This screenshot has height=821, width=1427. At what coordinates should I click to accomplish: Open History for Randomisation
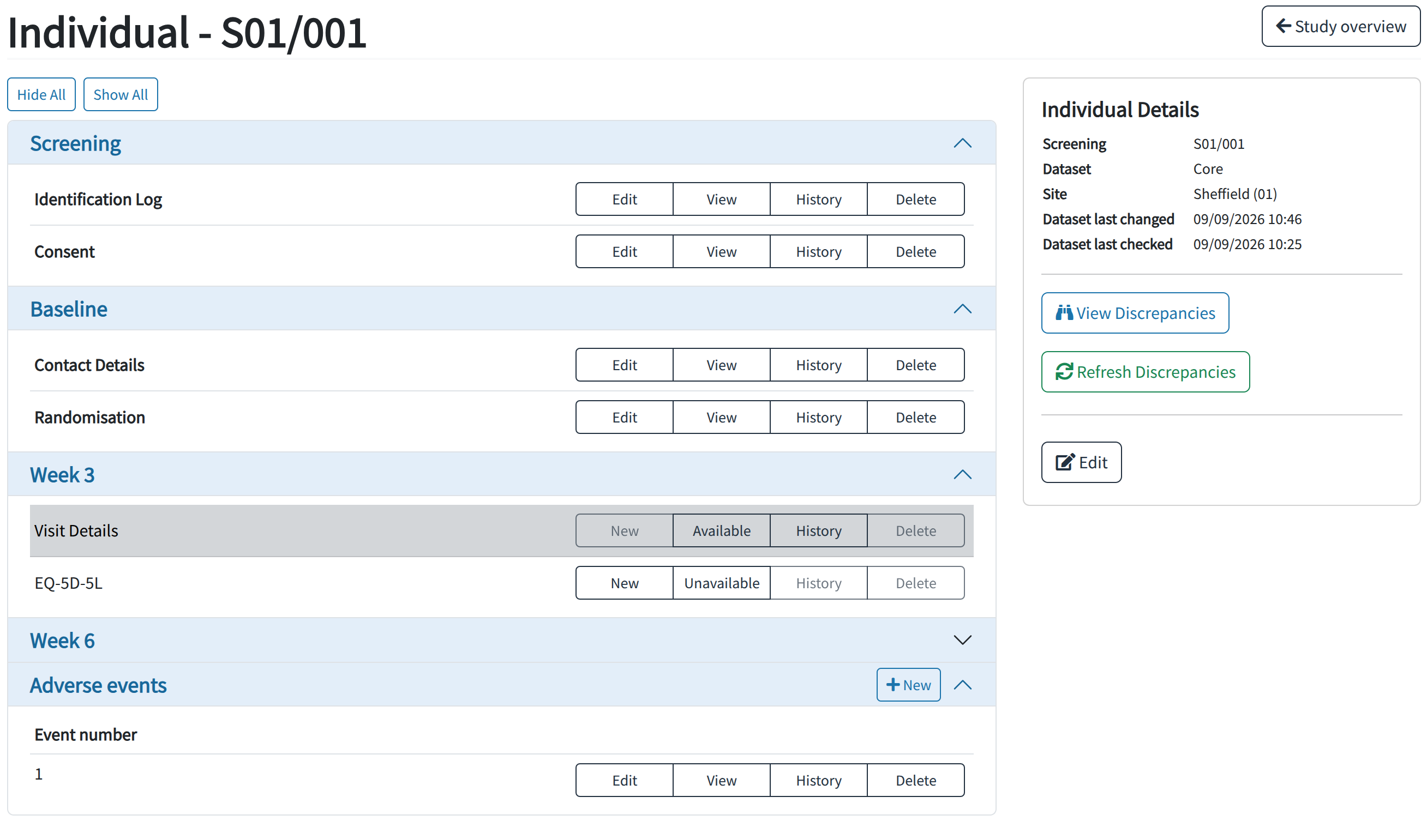818,417
